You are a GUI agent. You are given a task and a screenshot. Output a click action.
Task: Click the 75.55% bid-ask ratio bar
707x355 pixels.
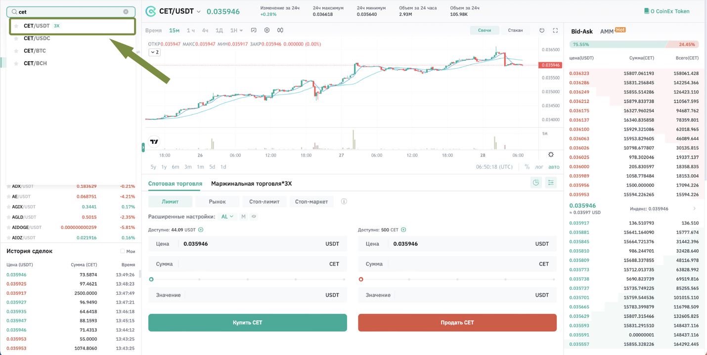point(618,44)
